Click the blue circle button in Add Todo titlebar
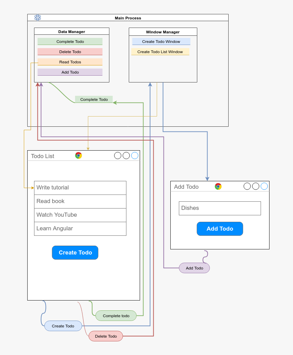 coord(264,186)
